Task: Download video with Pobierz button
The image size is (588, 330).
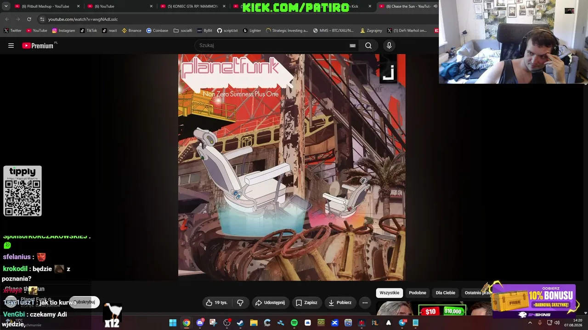Action: point(339,302)
